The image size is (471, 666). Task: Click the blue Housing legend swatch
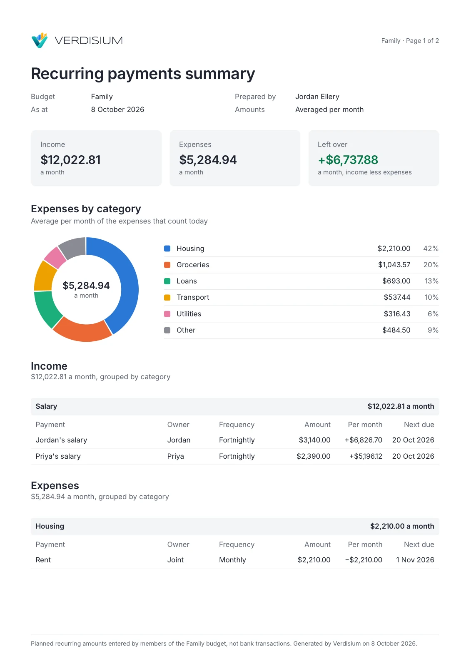(x=167, y=249)
